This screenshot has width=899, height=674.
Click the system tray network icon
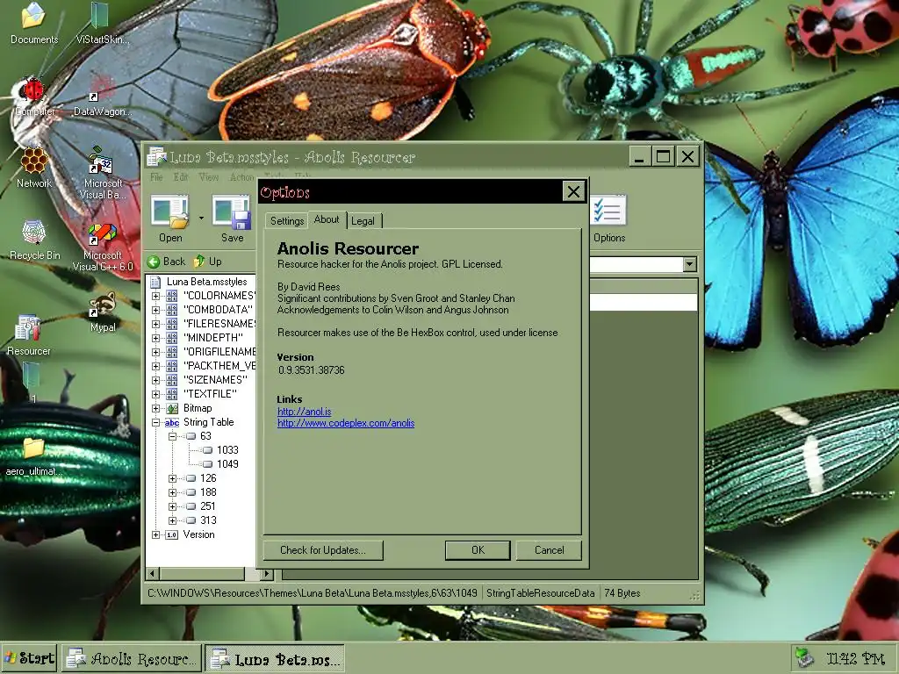tap(804, 658)
